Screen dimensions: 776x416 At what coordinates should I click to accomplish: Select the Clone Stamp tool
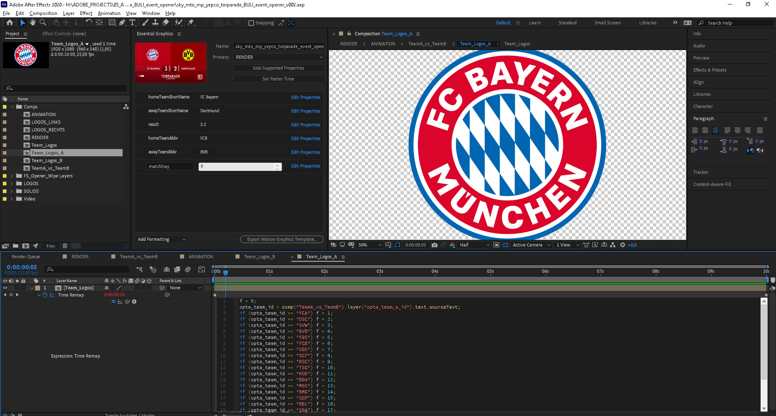point(155,23)
